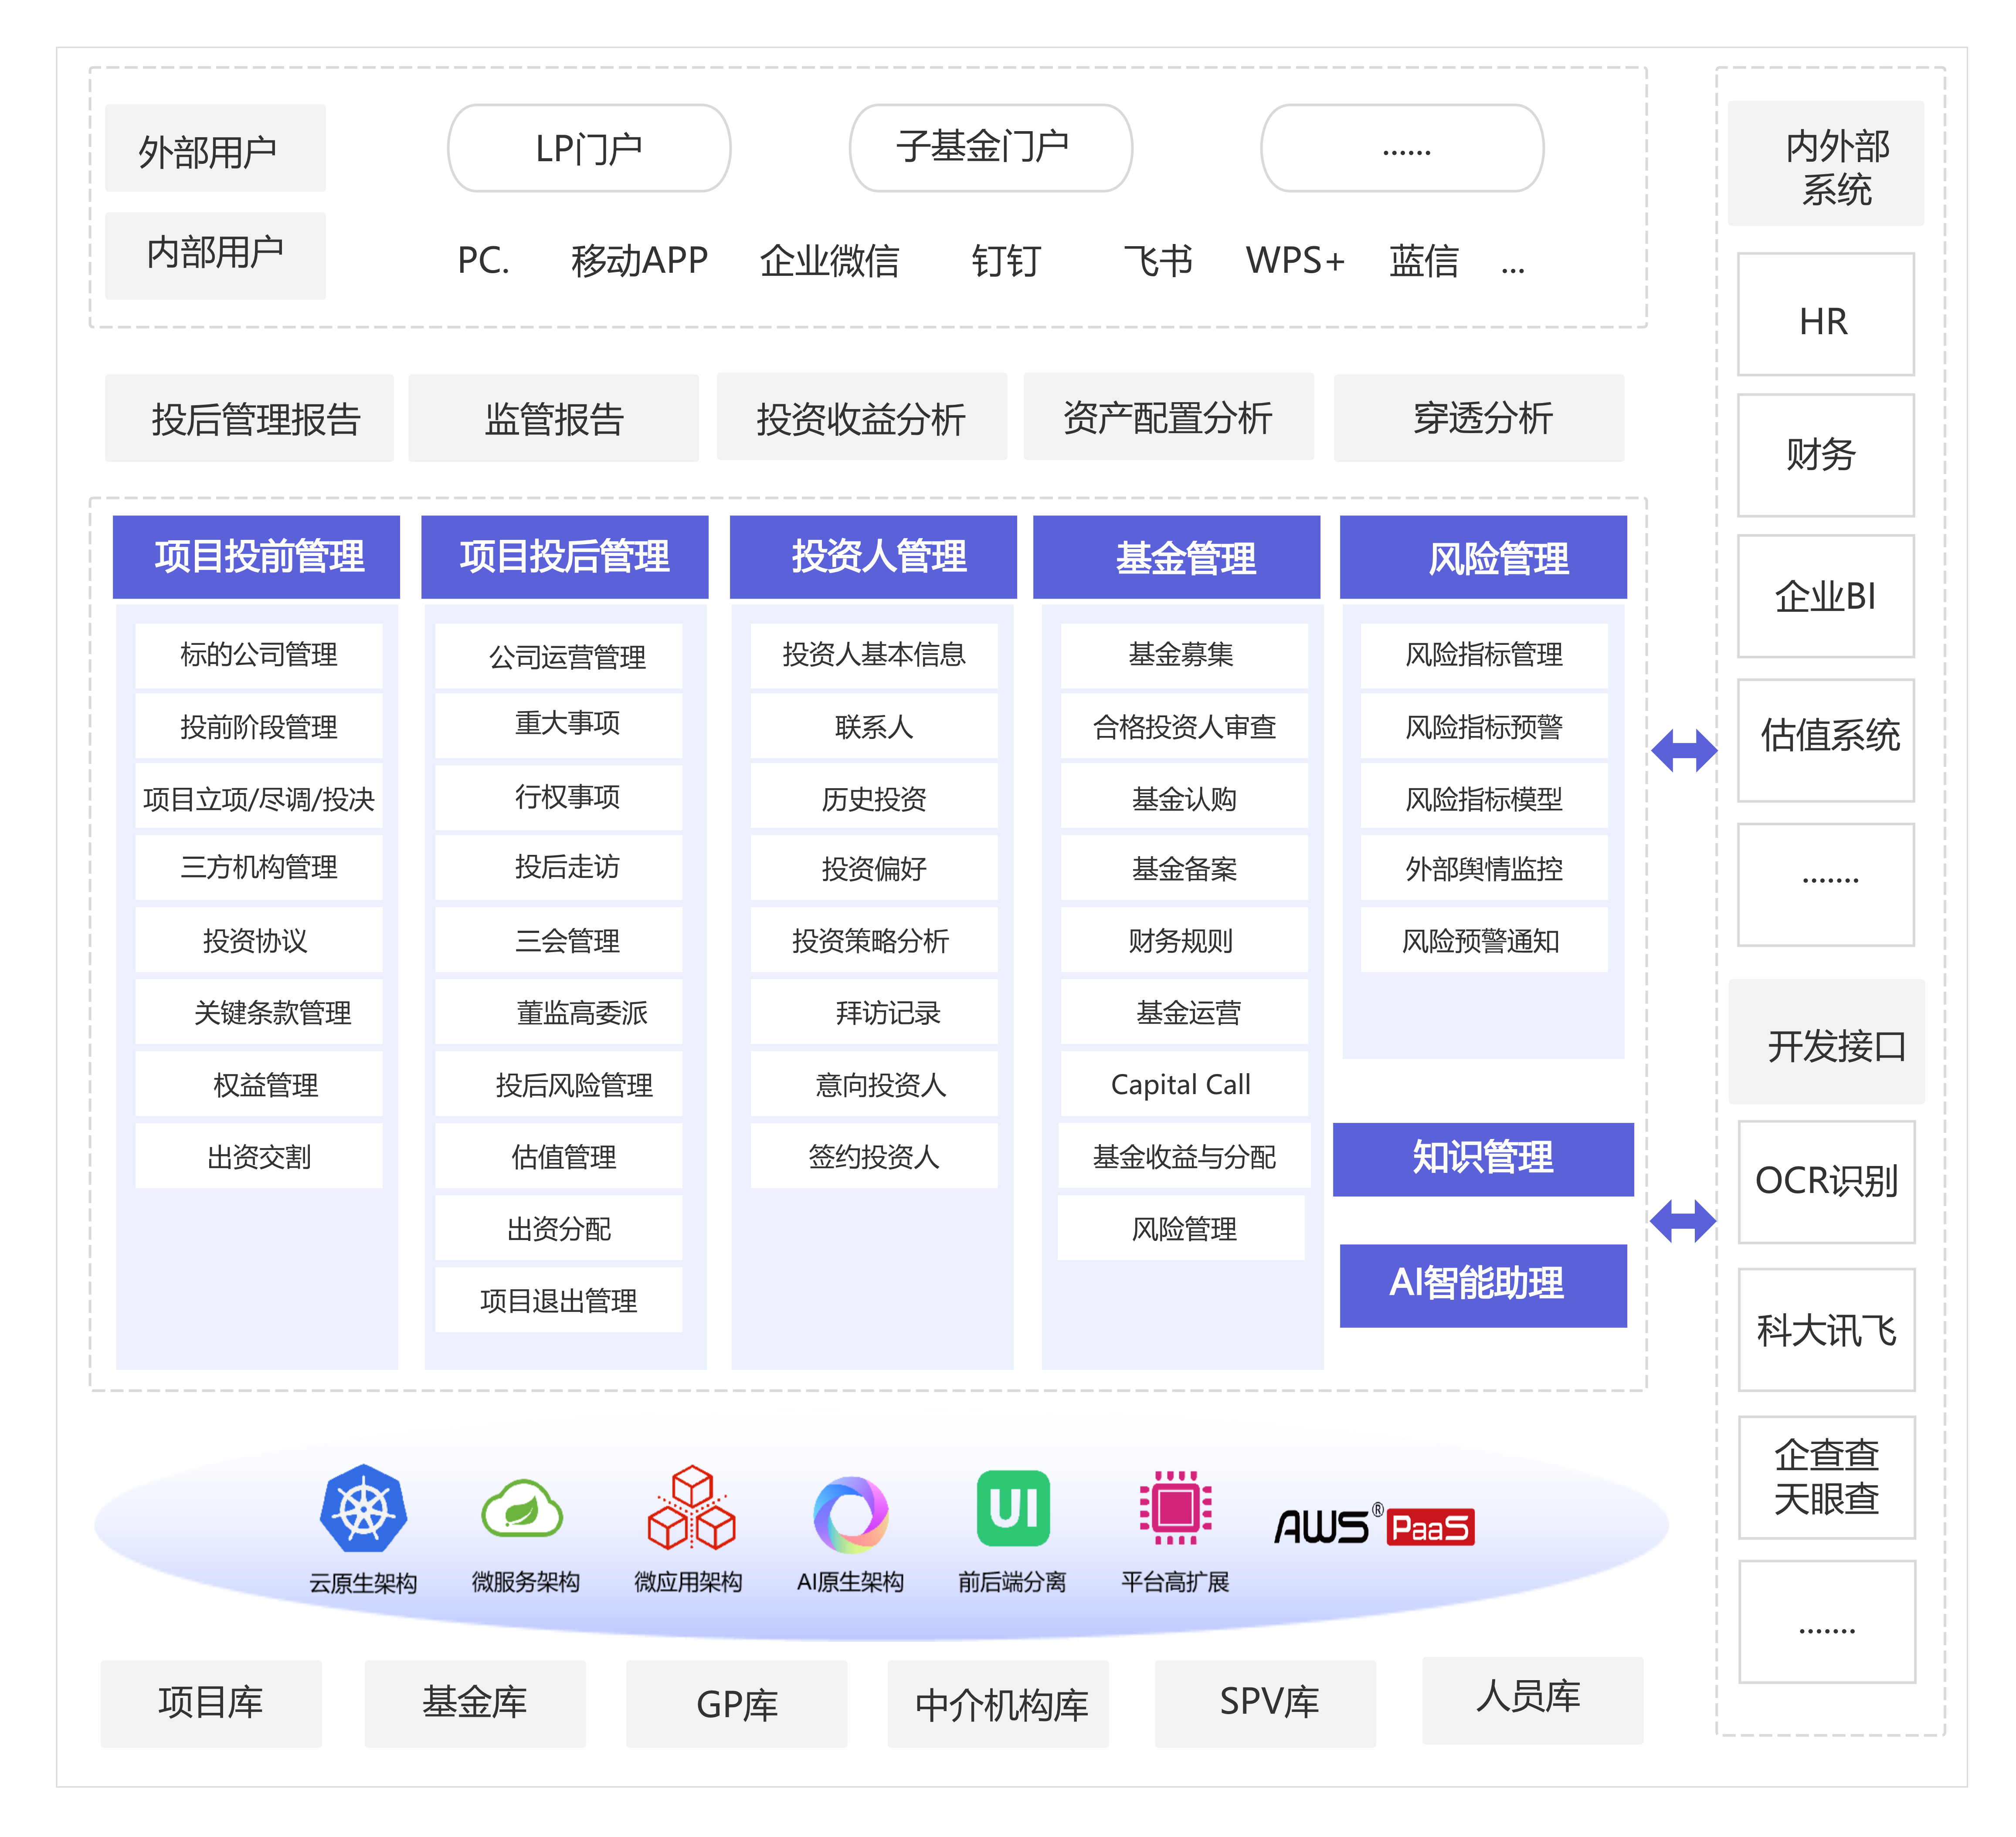Click the HR system box
This screenshot has width=2016, height=1837.
click(1826, 314)
